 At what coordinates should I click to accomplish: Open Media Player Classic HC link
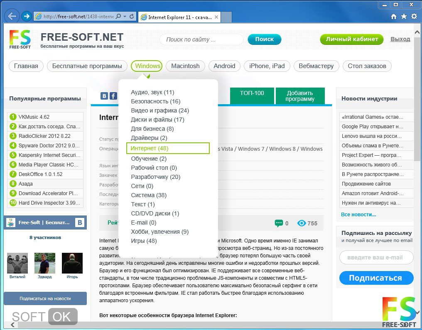pos(49,165)
